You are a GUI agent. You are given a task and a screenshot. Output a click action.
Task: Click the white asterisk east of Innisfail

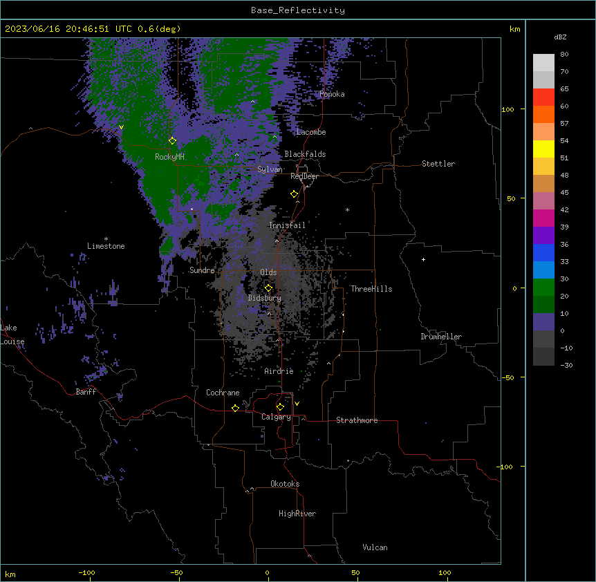point(347,209)
